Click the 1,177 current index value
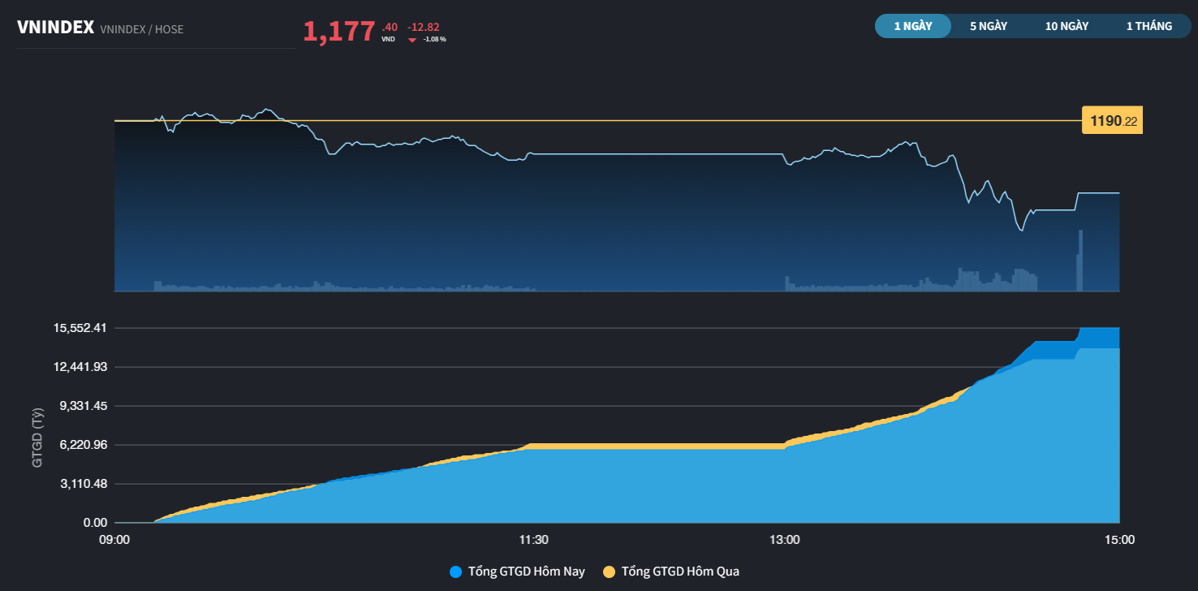The width and height of the screenshot is (1198, 591). tap(338, 32)
